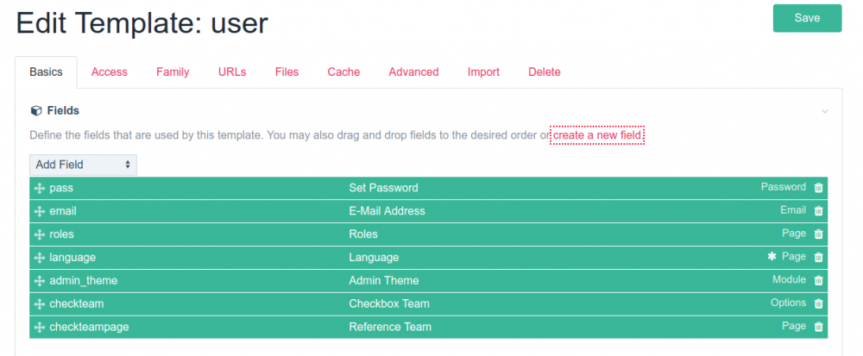
Task: Remove checkteam field using trash icon
Action: pyautogui.click(x=818, y=303)
